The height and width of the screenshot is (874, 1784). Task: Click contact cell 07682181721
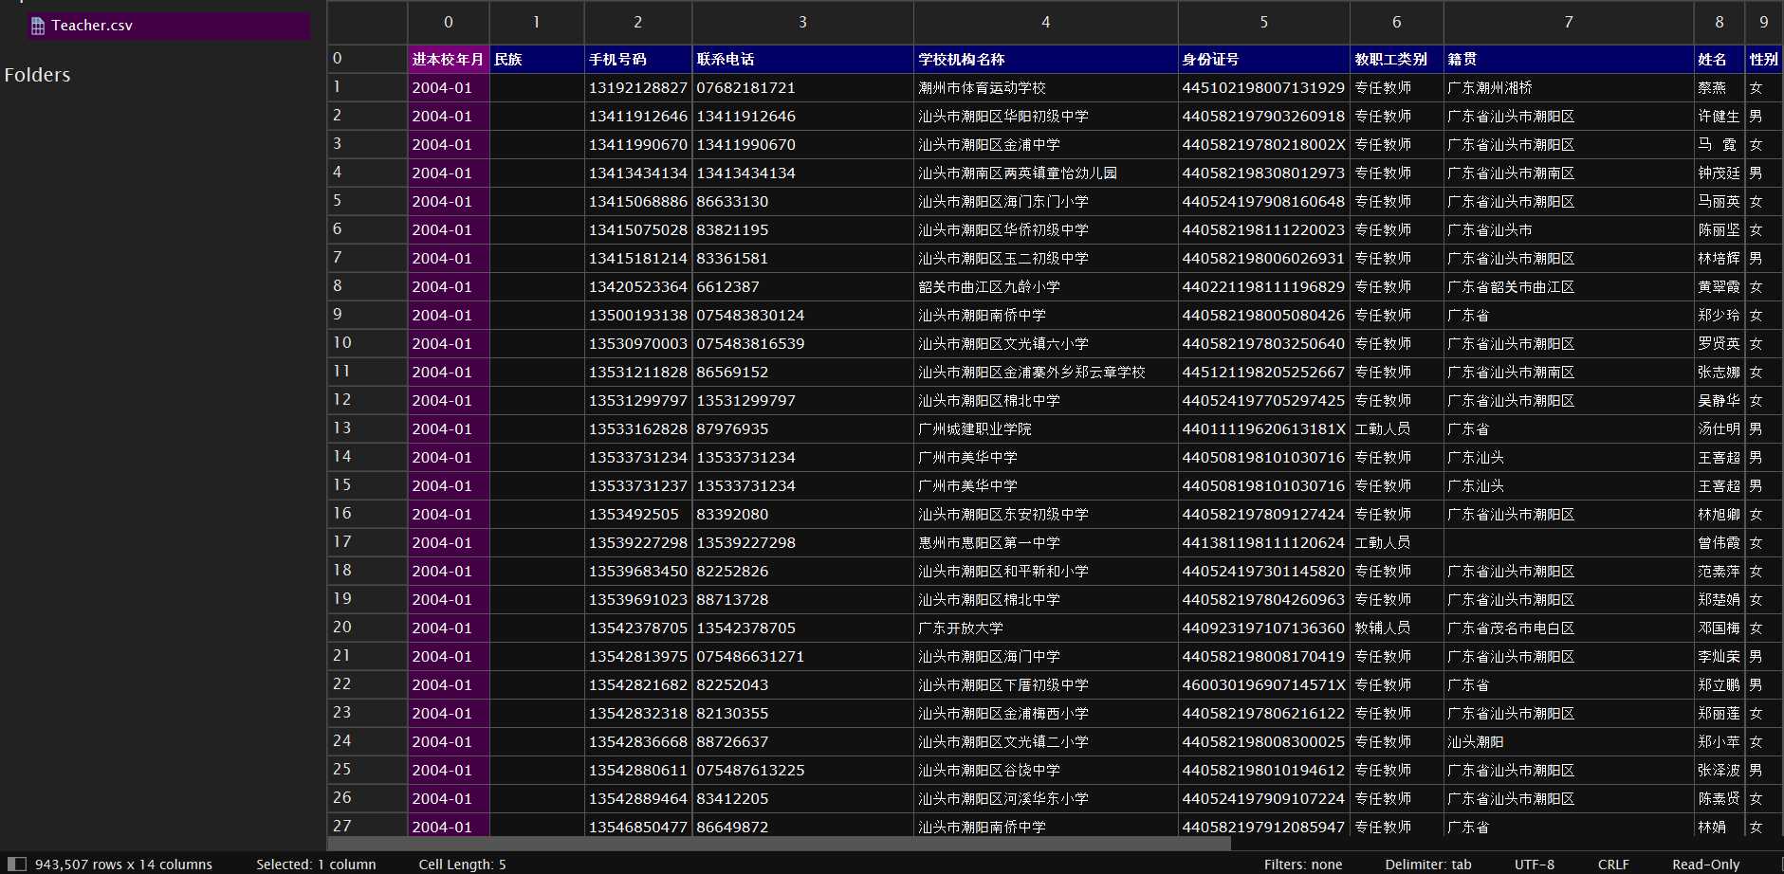point(802,87)
